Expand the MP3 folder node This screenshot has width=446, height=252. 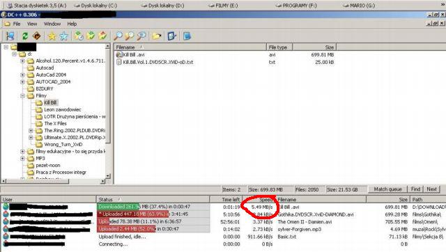(22, 159)
